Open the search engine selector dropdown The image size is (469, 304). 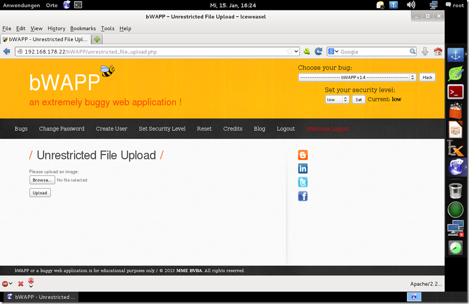tap(333, 52)
